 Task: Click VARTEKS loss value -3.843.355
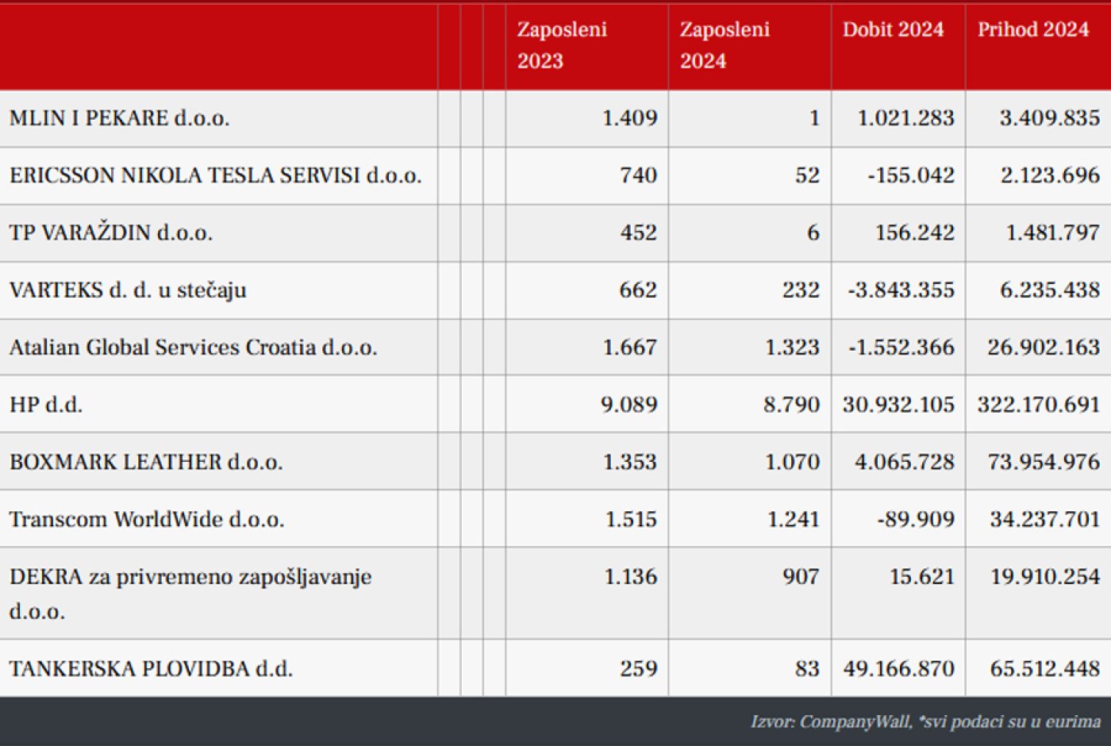901,290
